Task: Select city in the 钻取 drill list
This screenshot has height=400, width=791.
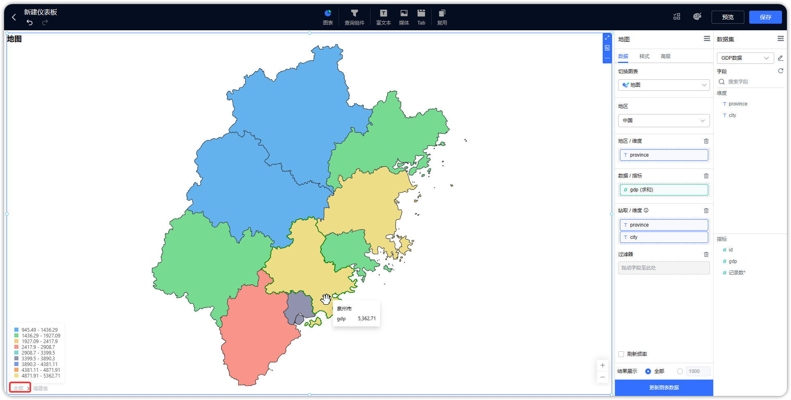Action: [664, 237]
